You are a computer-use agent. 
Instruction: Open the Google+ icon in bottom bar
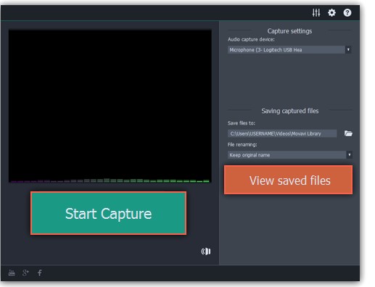pyautogui.click(x=25, y=273)
